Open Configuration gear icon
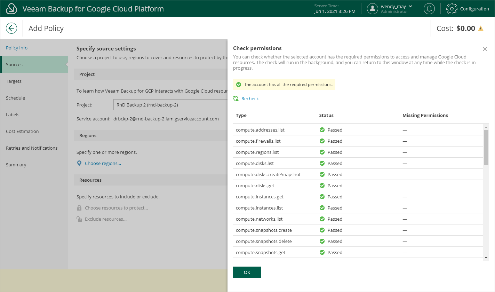 click(x=452, y=9)
